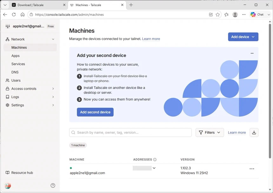Click the Free plan badge
Viewport: 273px width, 193px height.
(51, 26)
